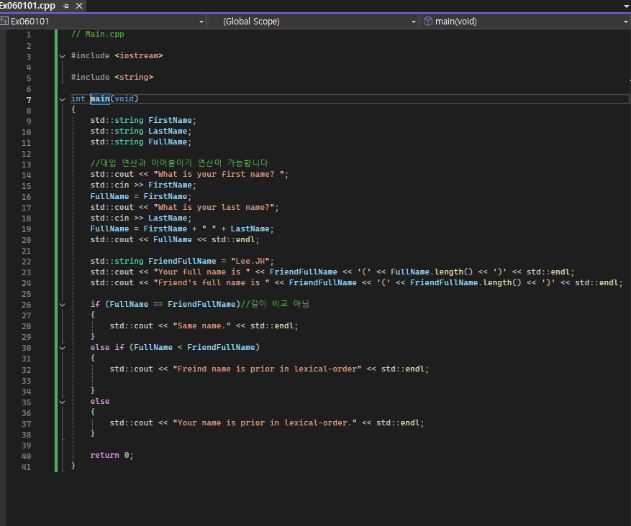Viewport: 631px width, 526px height.
Task: Click the main(void) method cube icon
Action: pos(428,22)
